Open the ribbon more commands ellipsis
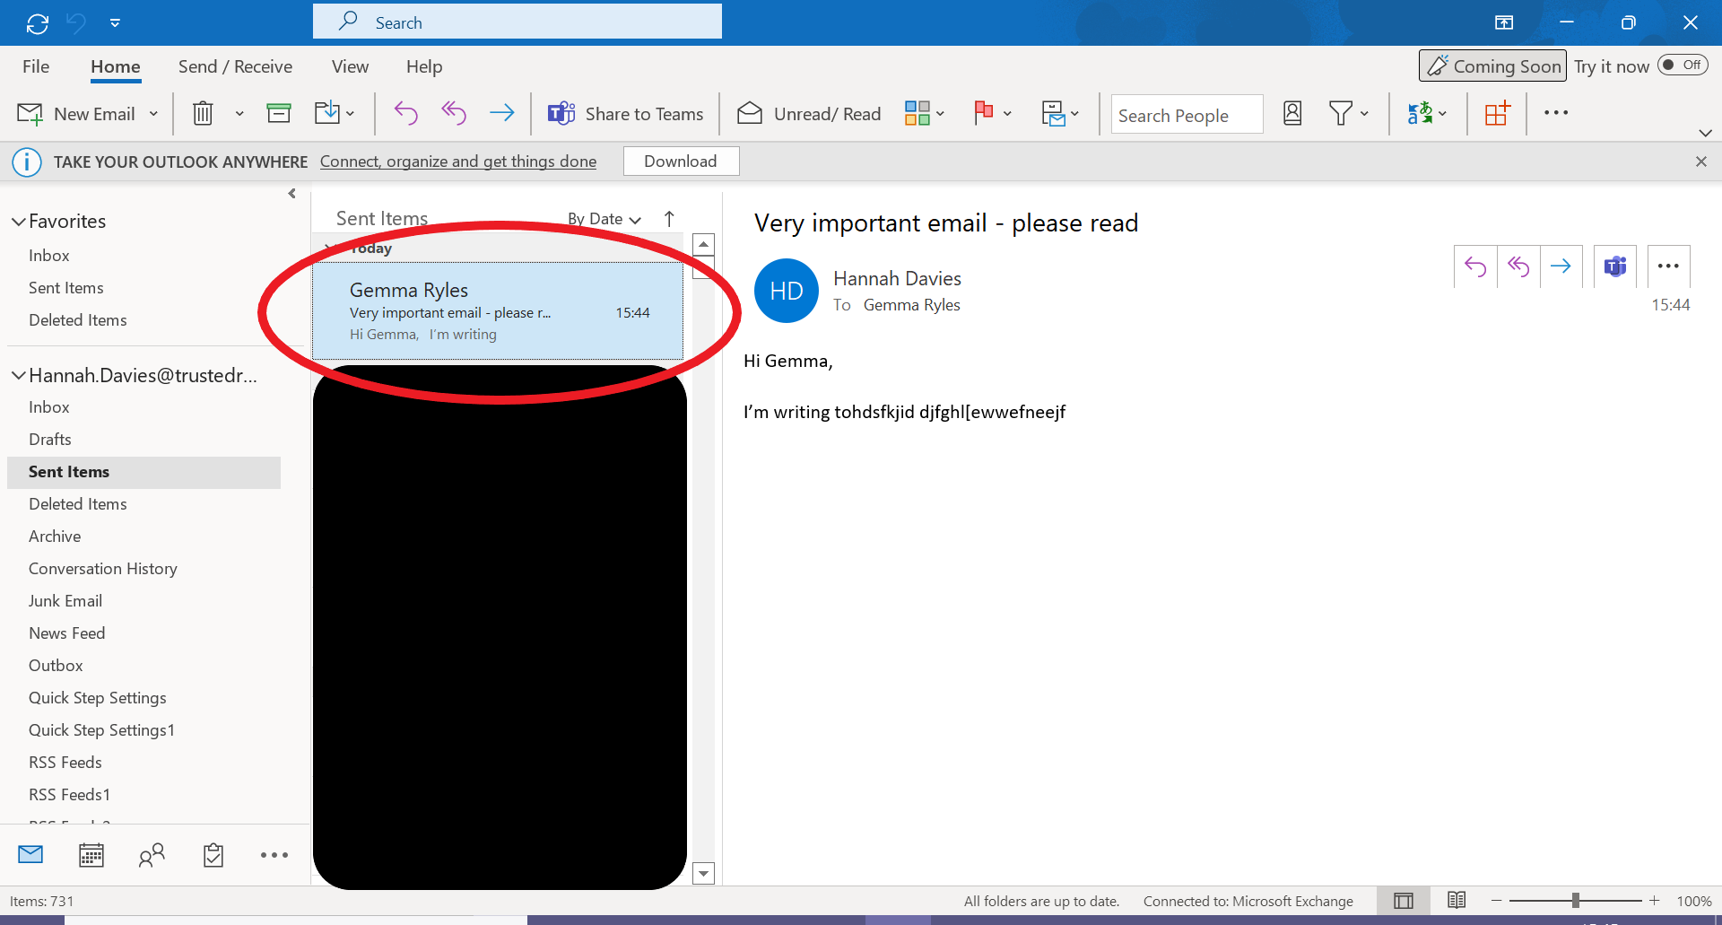The height and width of the screenshot is (925, 1722). tap(1556, 113)
